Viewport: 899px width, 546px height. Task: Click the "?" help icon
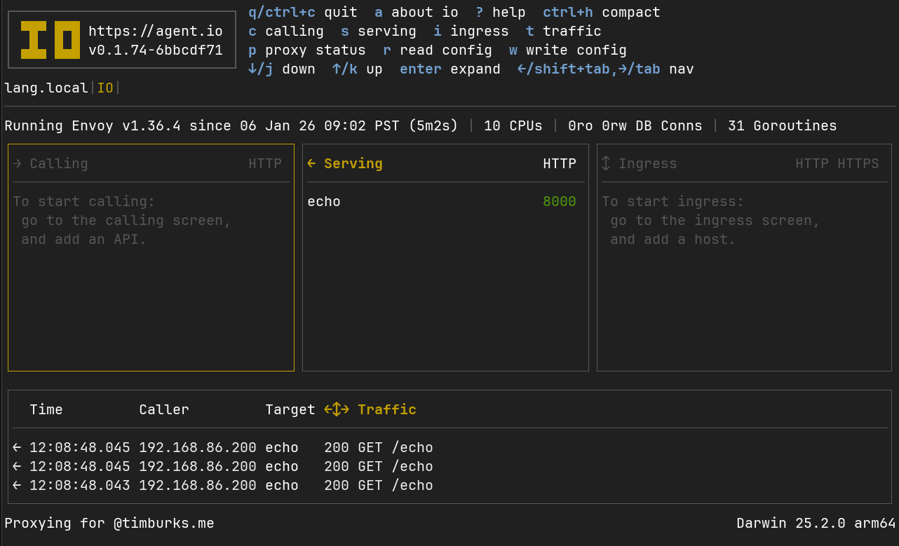(478, 12)
